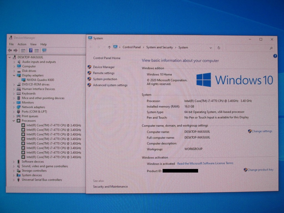Click the DVD/CD-ROM drives icon
284x213 pixels.
click(x=19, y=84)
